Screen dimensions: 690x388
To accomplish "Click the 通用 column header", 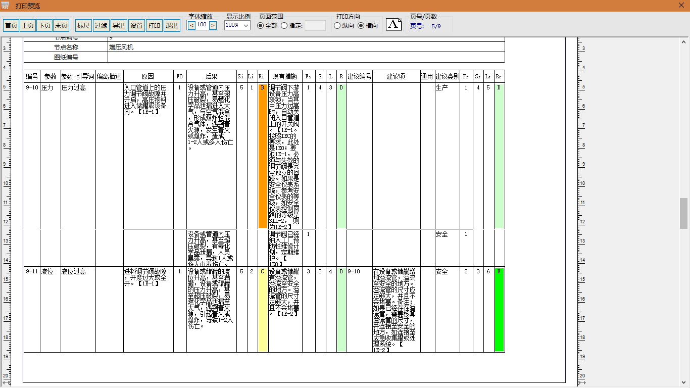I will (x=427, y=76).
